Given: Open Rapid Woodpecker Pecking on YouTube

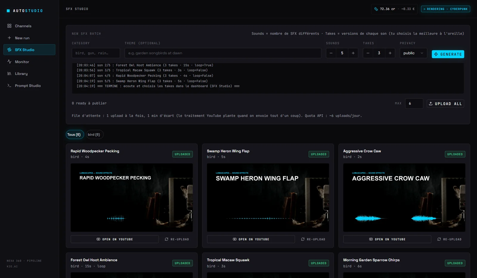Looking at the screenshot, I should click(114, 239).
